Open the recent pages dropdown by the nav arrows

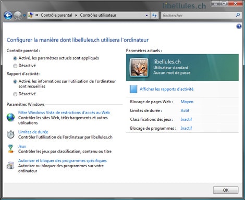point(24,16)
